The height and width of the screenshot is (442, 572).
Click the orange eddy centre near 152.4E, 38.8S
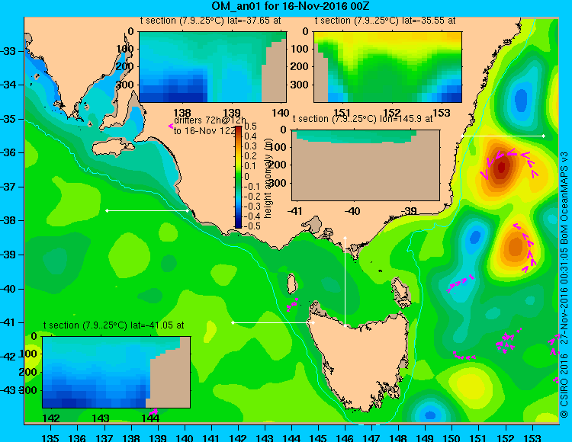tap(516, 247)
